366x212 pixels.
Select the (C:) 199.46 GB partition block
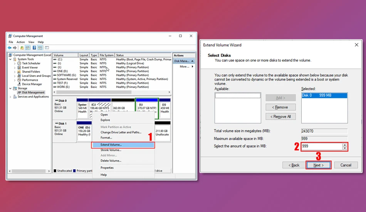coord(100,109)
